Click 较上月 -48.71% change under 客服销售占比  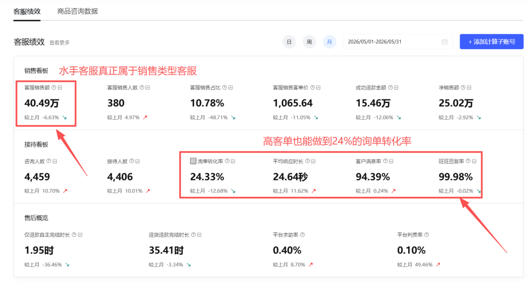point(213,117)
